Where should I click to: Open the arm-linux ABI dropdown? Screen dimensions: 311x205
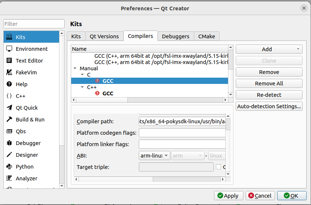point(154,156)
